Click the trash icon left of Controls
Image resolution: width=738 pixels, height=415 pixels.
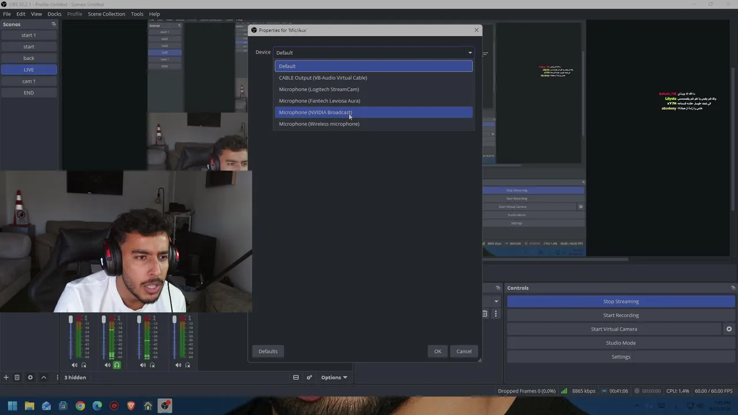coord(484,314)
